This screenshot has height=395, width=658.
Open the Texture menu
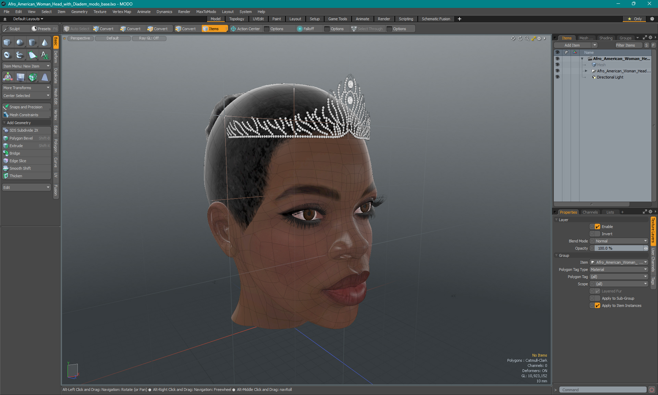100,12
